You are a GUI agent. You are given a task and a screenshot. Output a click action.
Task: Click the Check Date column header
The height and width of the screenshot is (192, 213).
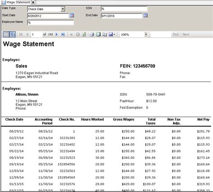14,120
